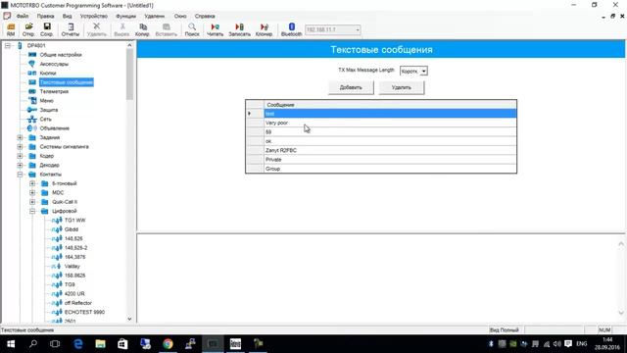Expand the Кодер folder
Screen dimensions: 627x353
coord(20,156)
